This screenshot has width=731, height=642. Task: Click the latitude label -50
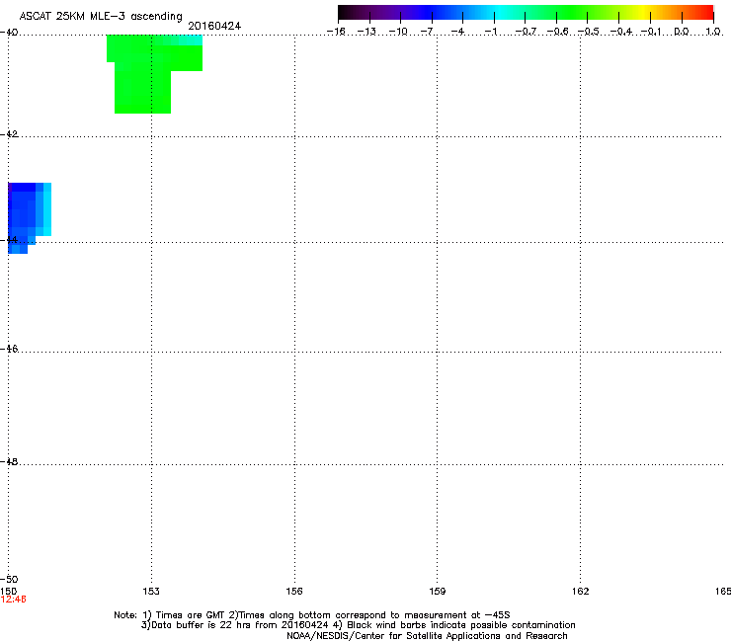(x=9, y=580)
